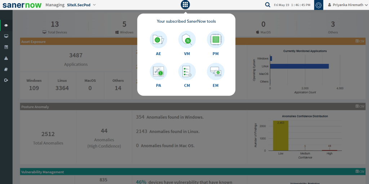The image size is (369, 184).
Task: Export Vulnerability Management as CSV
Action: coord(360,171)
